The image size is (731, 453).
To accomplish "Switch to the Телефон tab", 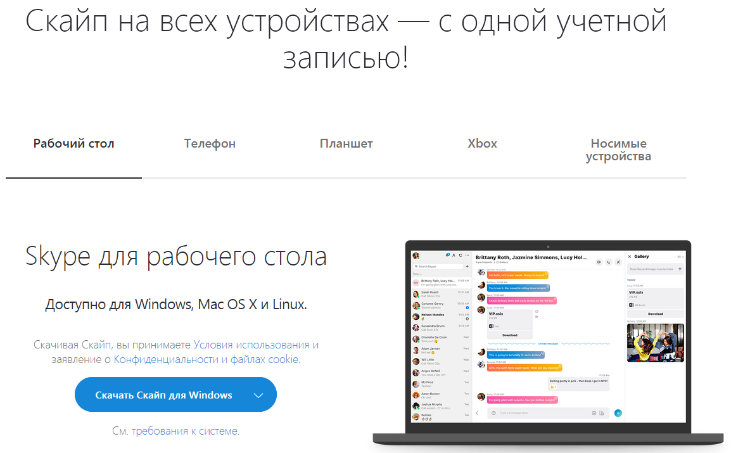I will coord(210,144).
